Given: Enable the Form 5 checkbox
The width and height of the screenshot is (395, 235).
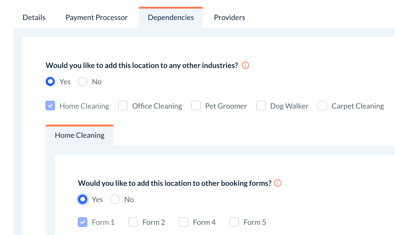Looking at the screenshot, I should pos(234,222).
